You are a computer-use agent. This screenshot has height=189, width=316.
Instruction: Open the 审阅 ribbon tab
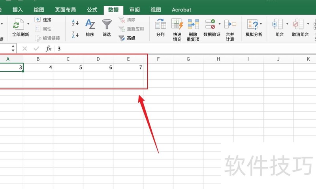tap(134, 9)
